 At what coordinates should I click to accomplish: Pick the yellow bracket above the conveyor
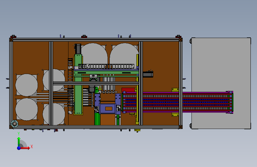click(x=175, y=90)
